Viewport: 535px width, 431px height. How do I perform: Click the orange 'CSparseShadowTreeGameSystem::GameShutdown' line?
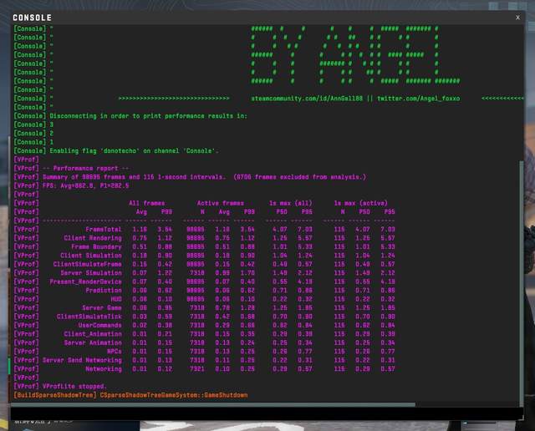pyautogui.click(x=174, y=395)
